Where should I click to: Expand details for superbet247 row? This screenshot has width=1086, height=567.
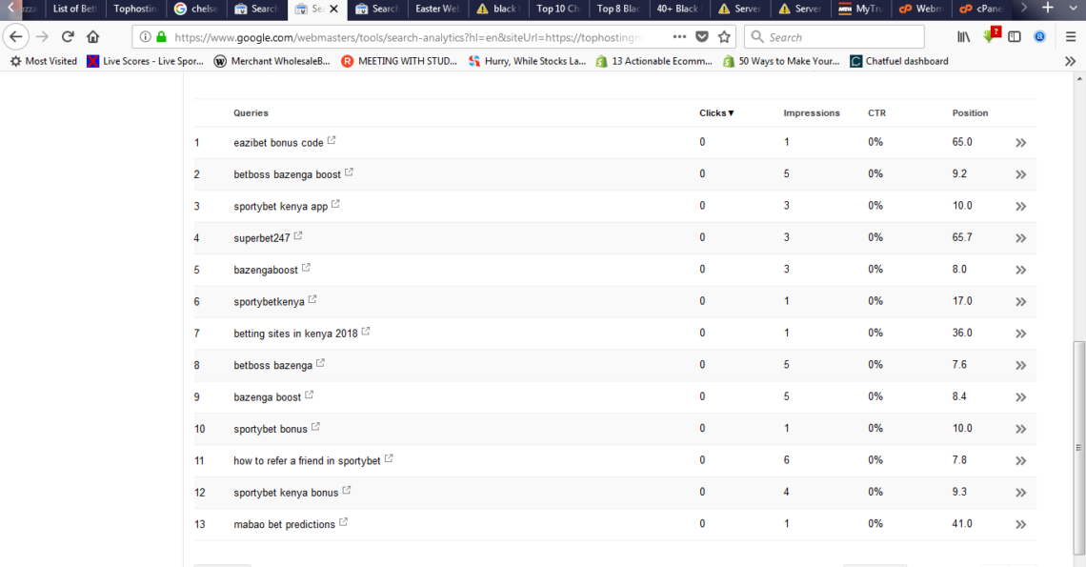(1021, 238)
